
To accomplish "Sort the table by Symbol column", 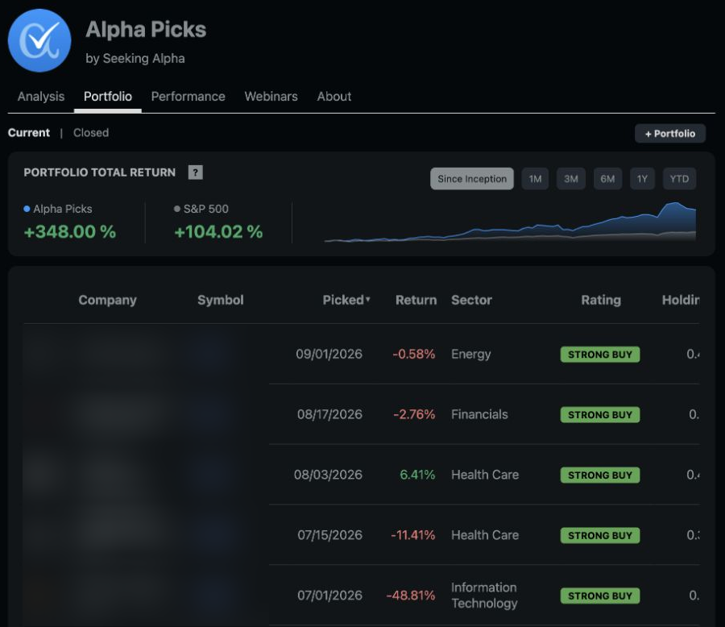I will click(221, 300).
